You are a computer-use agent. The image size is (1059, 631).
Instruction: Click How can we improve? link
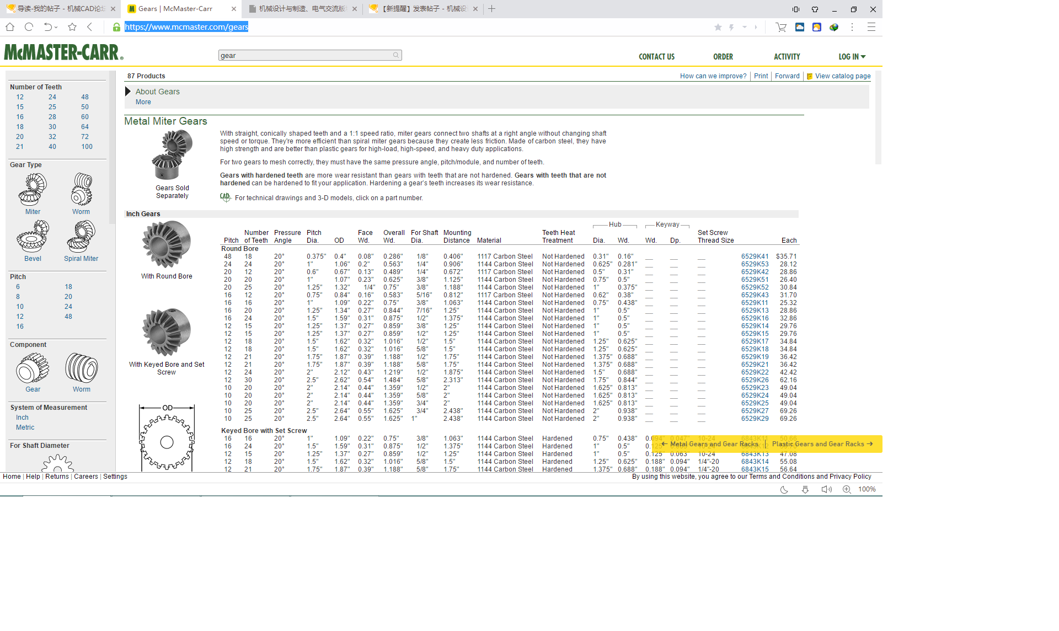click(713, 76)
